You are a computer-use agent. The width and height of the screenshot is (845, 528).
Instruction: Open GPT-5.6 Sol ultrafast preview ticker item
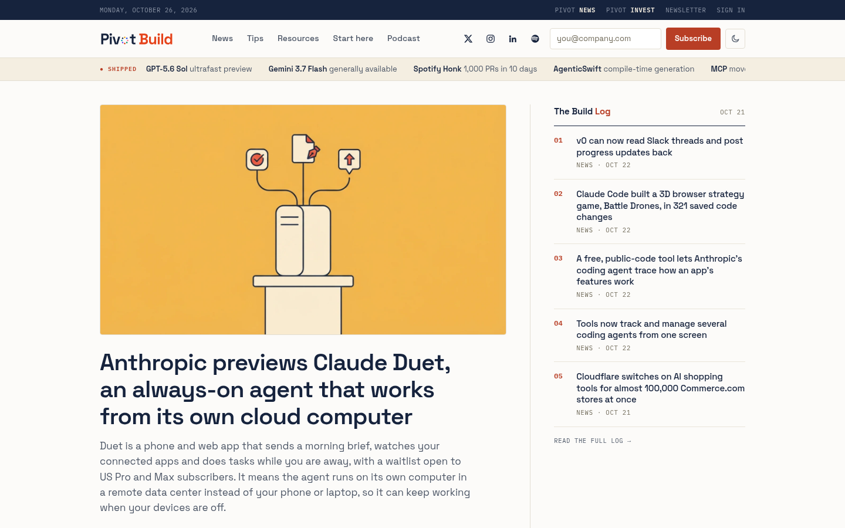pos(199,69)
